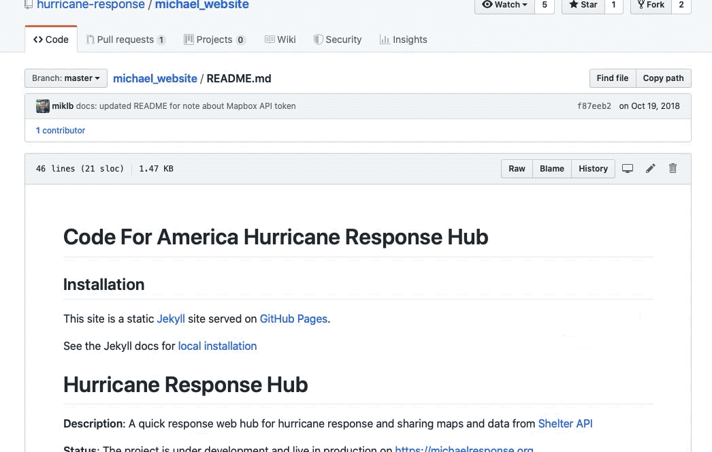This screenshot has width=712, height=452.
Task: Click 'Code For America Hurricane Response Hub' heading
Action: pyautogui.click(x=276, y=237)
